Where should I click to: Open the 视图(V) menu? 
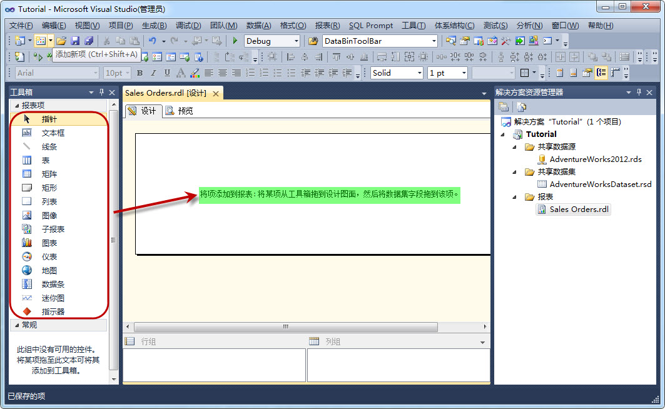coord(87,26)
